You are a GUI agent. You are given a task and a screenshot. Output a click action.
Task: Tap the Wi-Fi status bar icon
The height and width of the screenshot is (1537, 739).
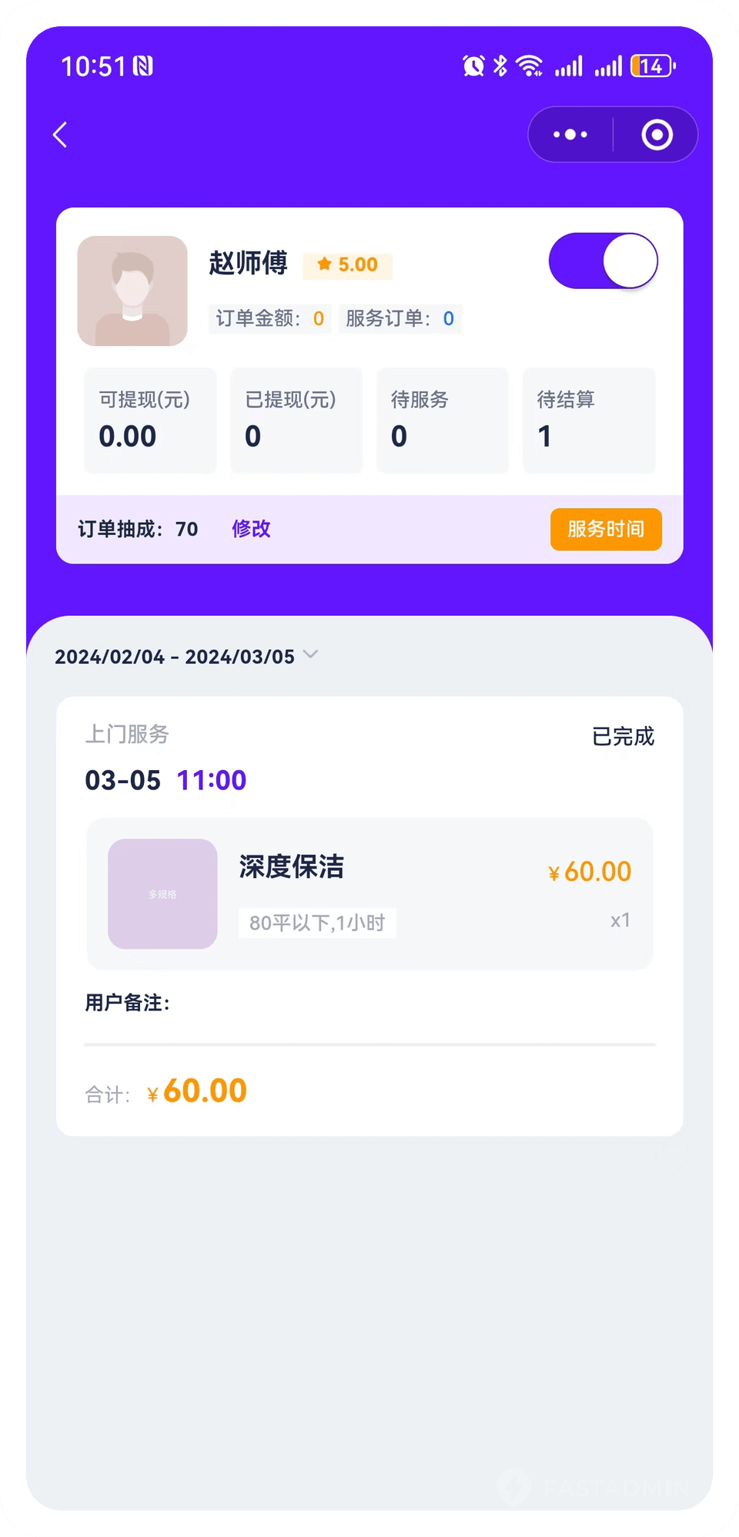click(529, 66)
